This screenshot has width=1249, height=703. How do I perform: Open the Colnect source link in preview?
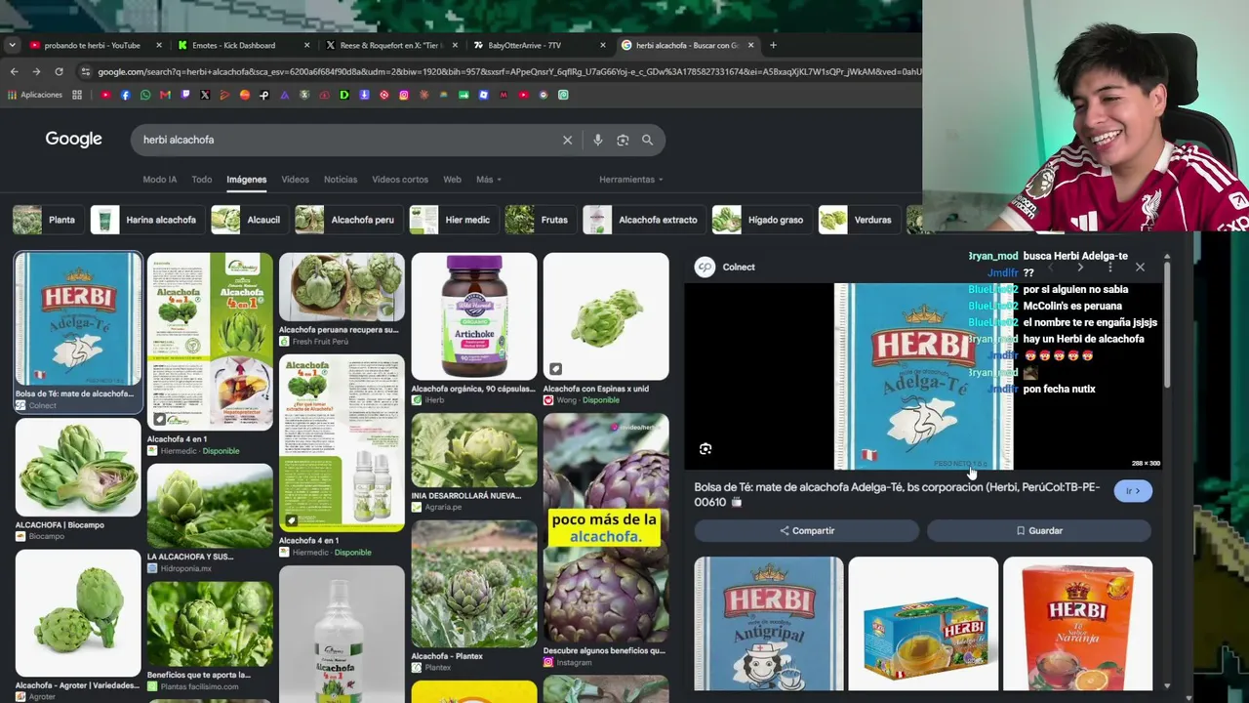click(x=725, y=267)
